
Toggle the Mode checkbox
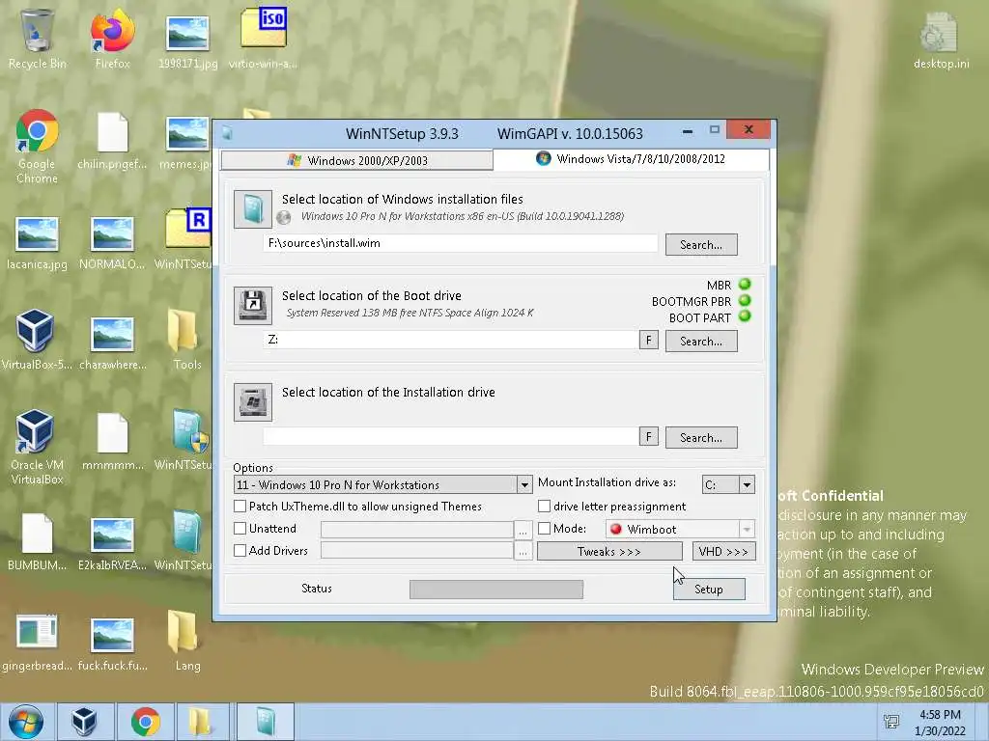[545, 528]
